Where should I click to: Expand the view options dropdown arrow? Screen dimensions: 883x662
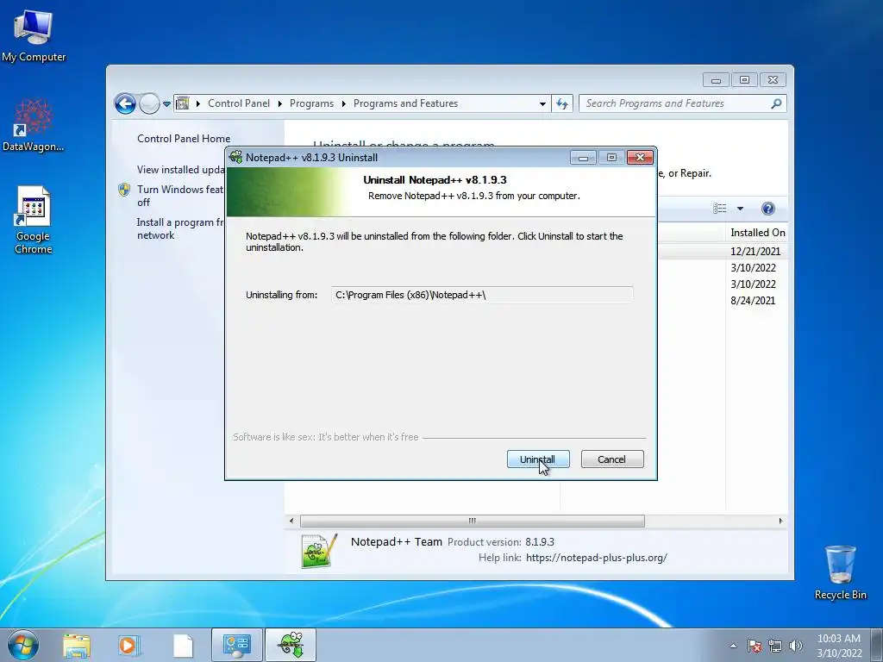coord(740,209)
